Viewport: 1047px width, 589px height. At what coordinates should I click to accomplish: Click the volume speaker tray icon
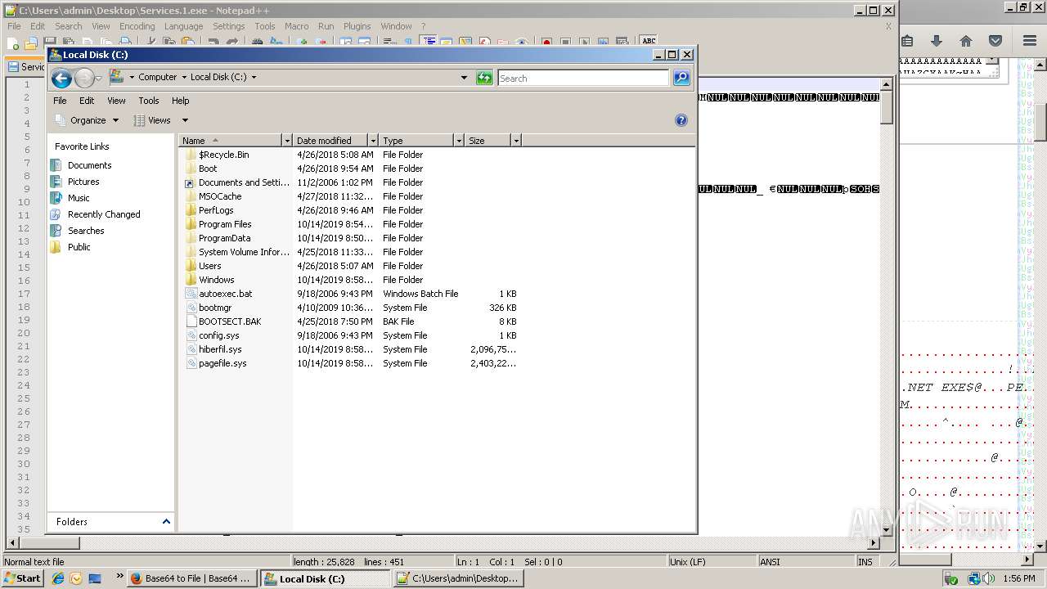click(990, 578)
